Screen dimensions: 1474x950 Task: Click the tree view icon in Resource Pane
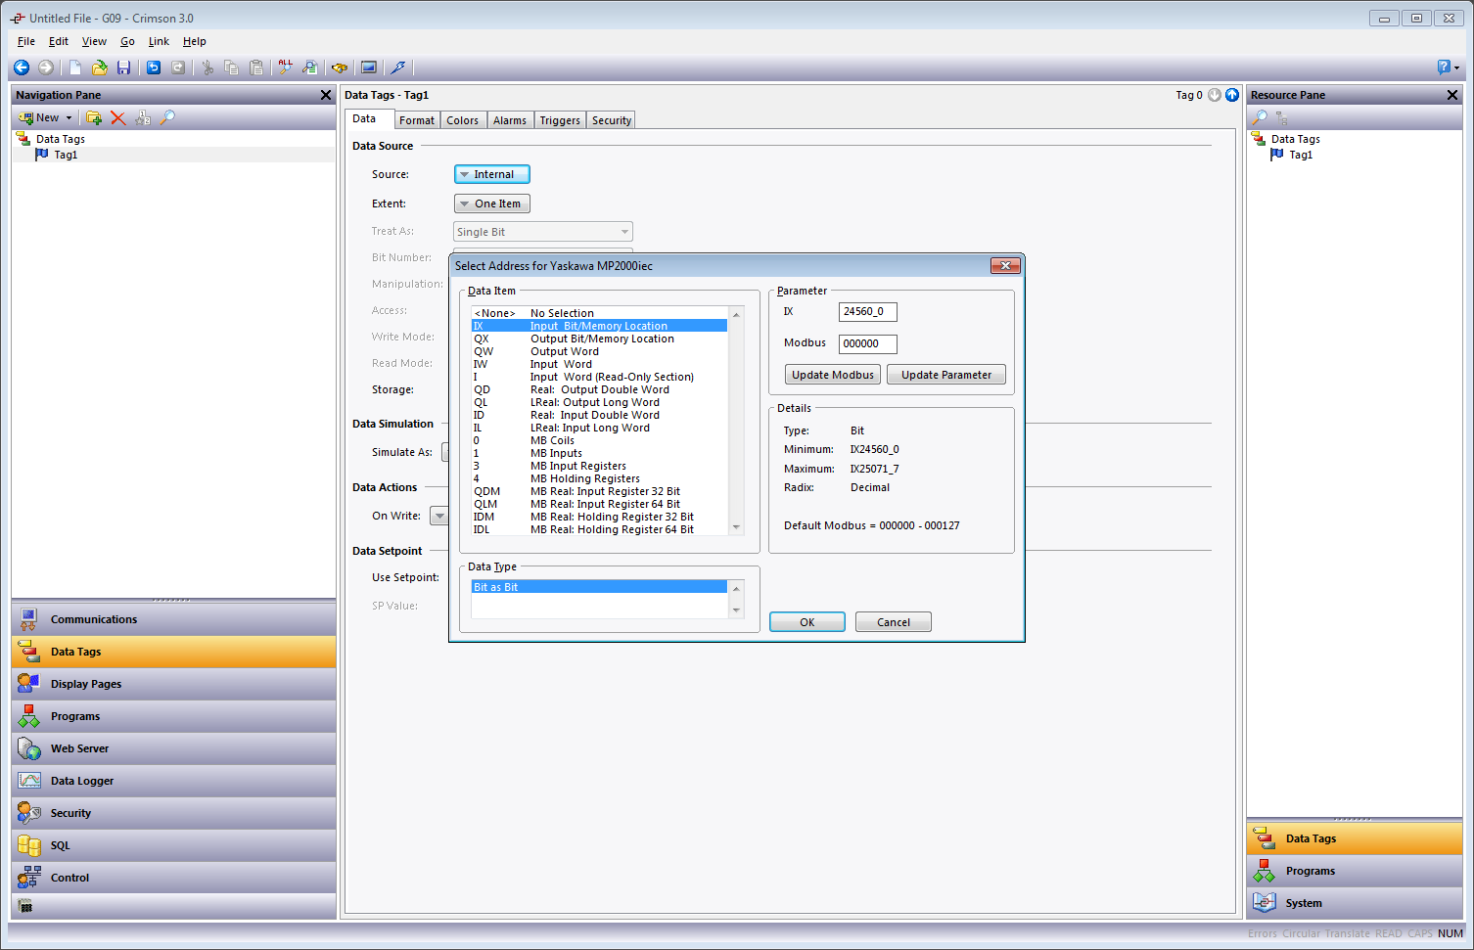1281,117
